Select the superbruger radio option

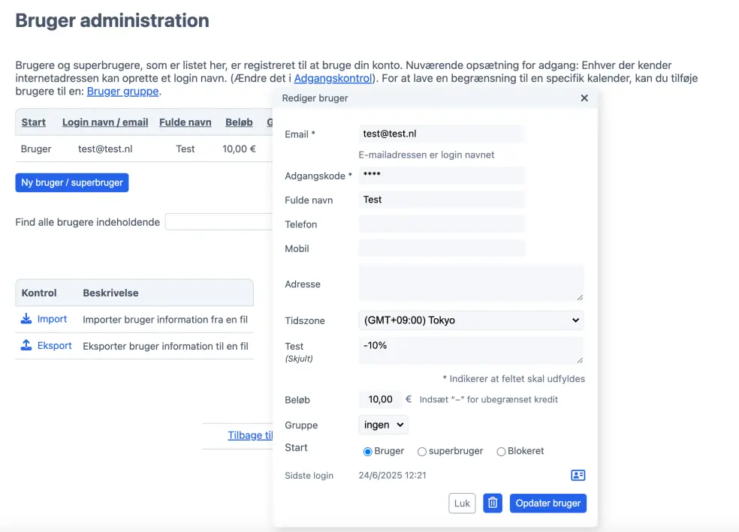click(x=422, y=452)
